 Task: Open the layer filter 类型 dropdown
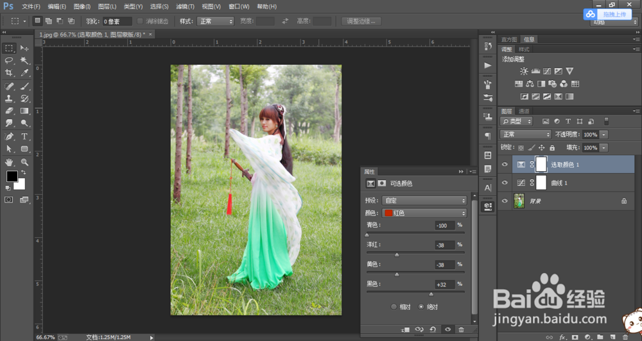pyautogui.click(x=516, y=121)
